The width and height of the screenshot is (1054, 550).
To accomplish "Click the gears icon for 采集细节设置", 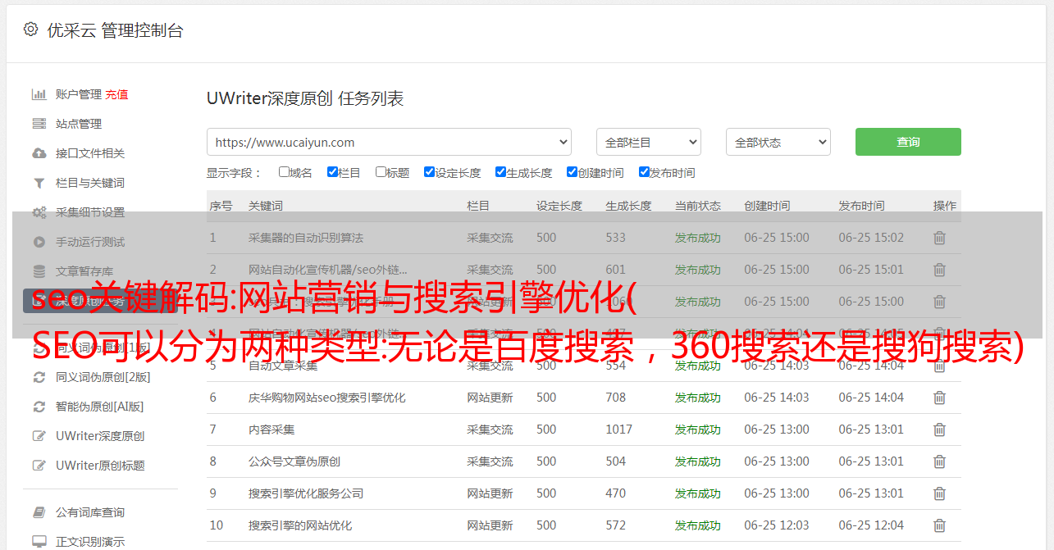I will tap(39, 212).
